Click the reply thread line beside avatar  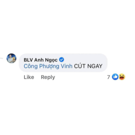tap(2, 58)
